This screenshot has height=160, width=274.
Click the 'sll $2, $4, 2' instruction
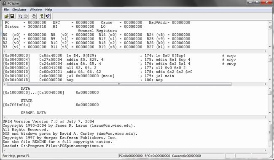pyautogui.click(x=81, y=68)
